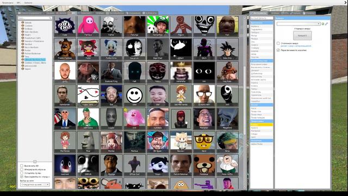Select the yellow highlighted Camera tool entry

262,125
